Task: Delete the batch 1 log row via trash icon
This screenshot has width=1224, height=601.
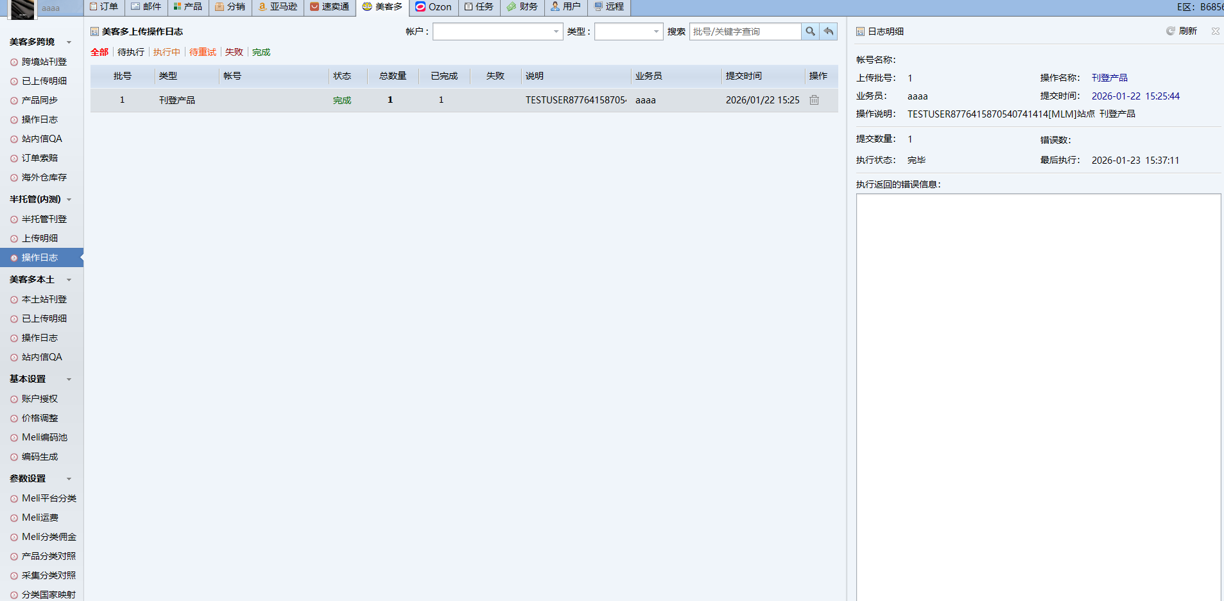Action: pyautogui.click(x=814, y=100)
